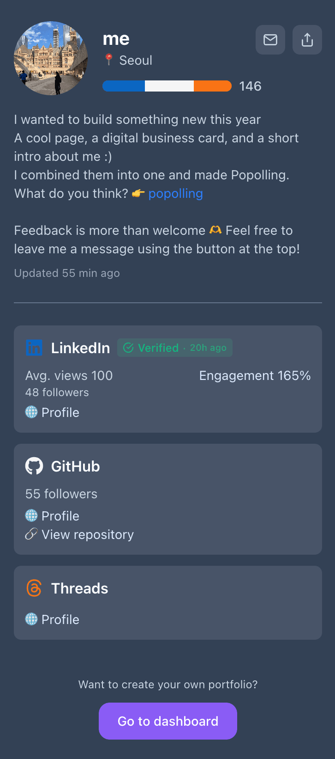Open the GitHub Profile link

click(x=60, y=516)
